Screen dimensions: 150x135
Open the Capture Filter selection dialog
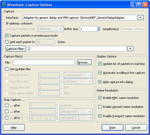[x=16, y=49]
